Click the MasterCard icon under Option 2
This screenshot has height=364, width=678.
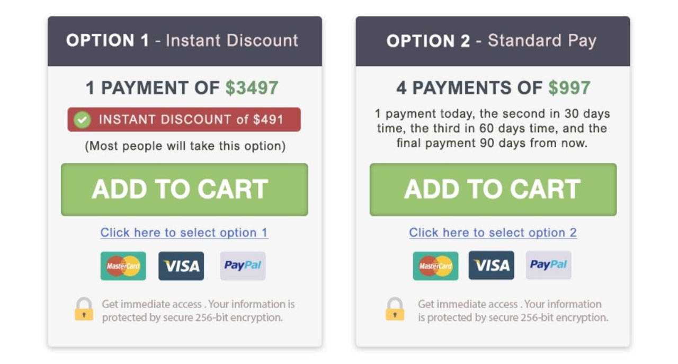click(436, 265)
